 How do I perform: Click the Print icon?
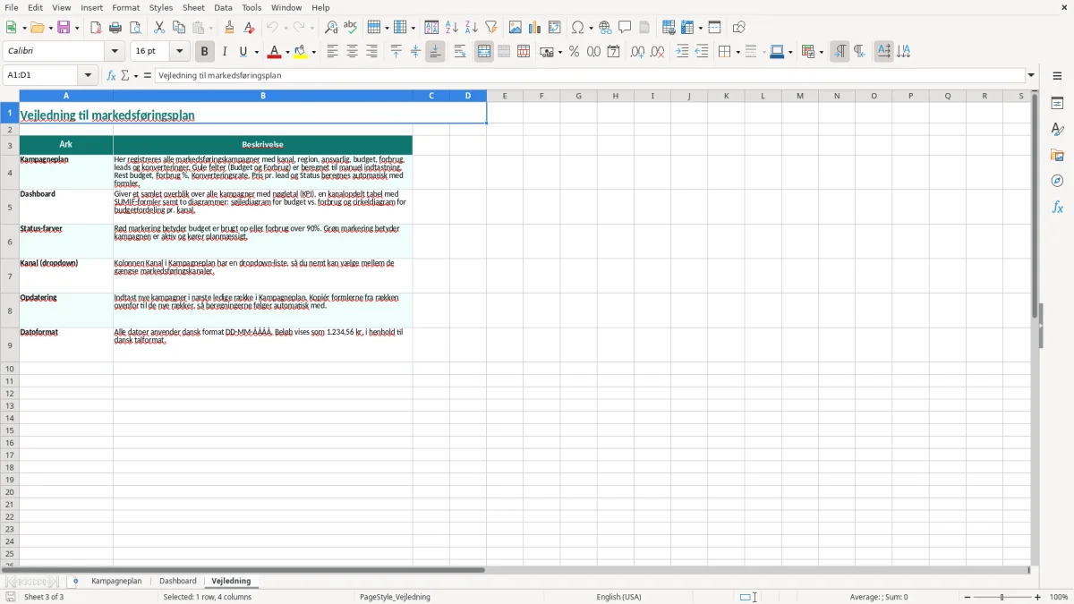click(115, 28)
